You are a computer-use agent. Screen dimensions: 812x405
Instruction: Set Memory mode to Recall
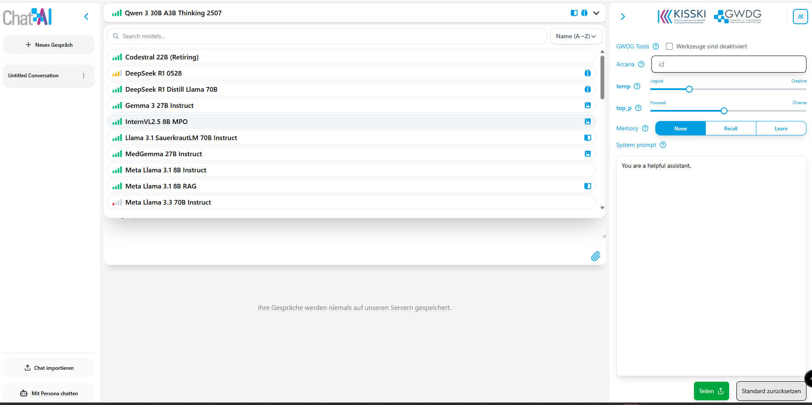tap(730, 128)
